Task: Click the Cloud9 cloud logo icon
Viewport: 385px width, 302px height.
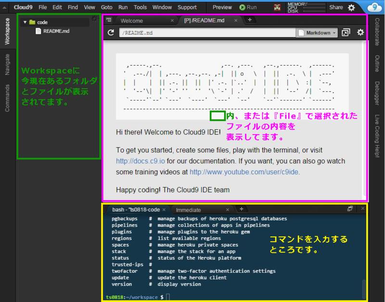Action: point(374,7)
